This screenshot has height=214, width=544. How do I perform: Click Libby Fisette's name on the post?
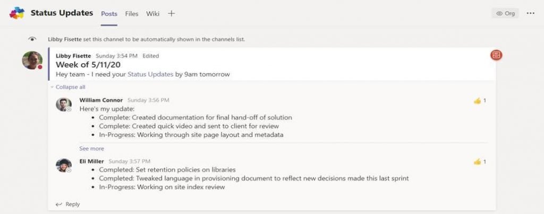tap(73, 56)
